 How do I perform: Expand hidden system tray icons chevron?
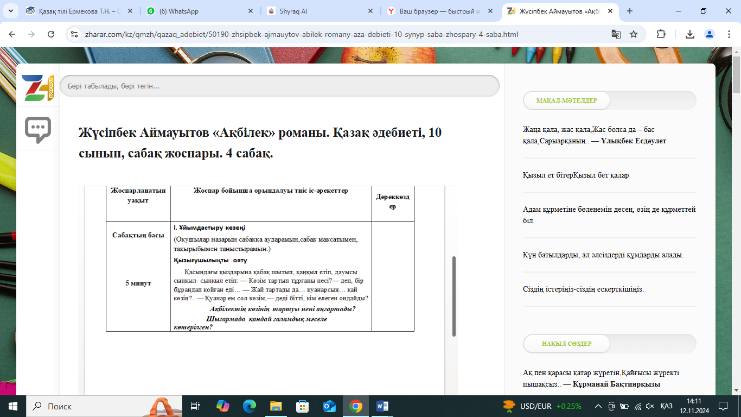pos(598,406)
